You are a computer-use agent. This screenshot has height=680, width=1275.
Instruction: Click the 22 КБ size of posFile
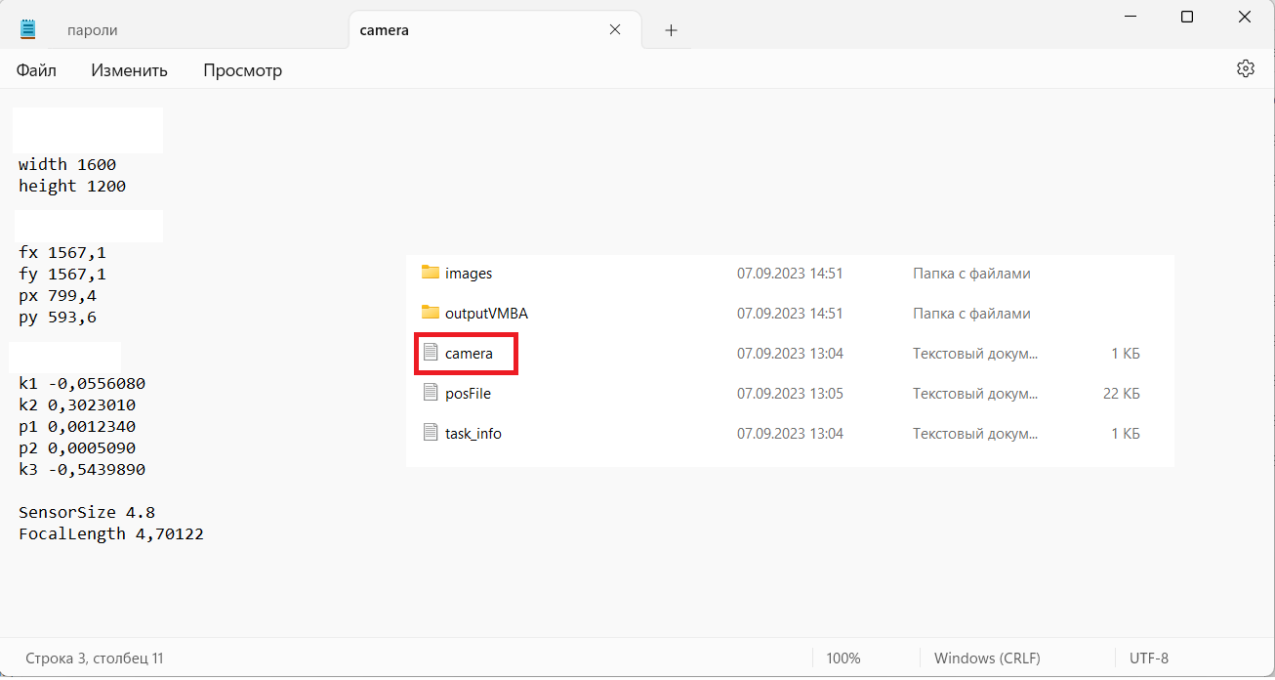[1120, 394]
